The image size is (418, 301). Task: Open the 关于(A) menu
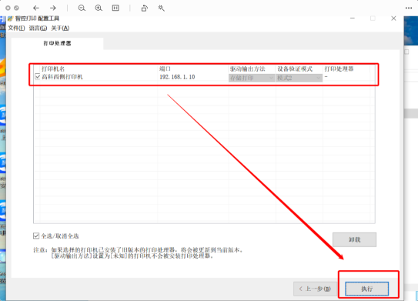(x=60, y=28)
